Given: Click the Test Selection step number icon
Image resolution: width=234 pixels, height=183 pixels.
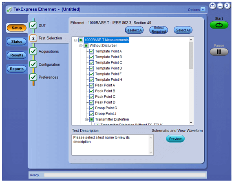Looking at the screenshot, I should [33, 38].
